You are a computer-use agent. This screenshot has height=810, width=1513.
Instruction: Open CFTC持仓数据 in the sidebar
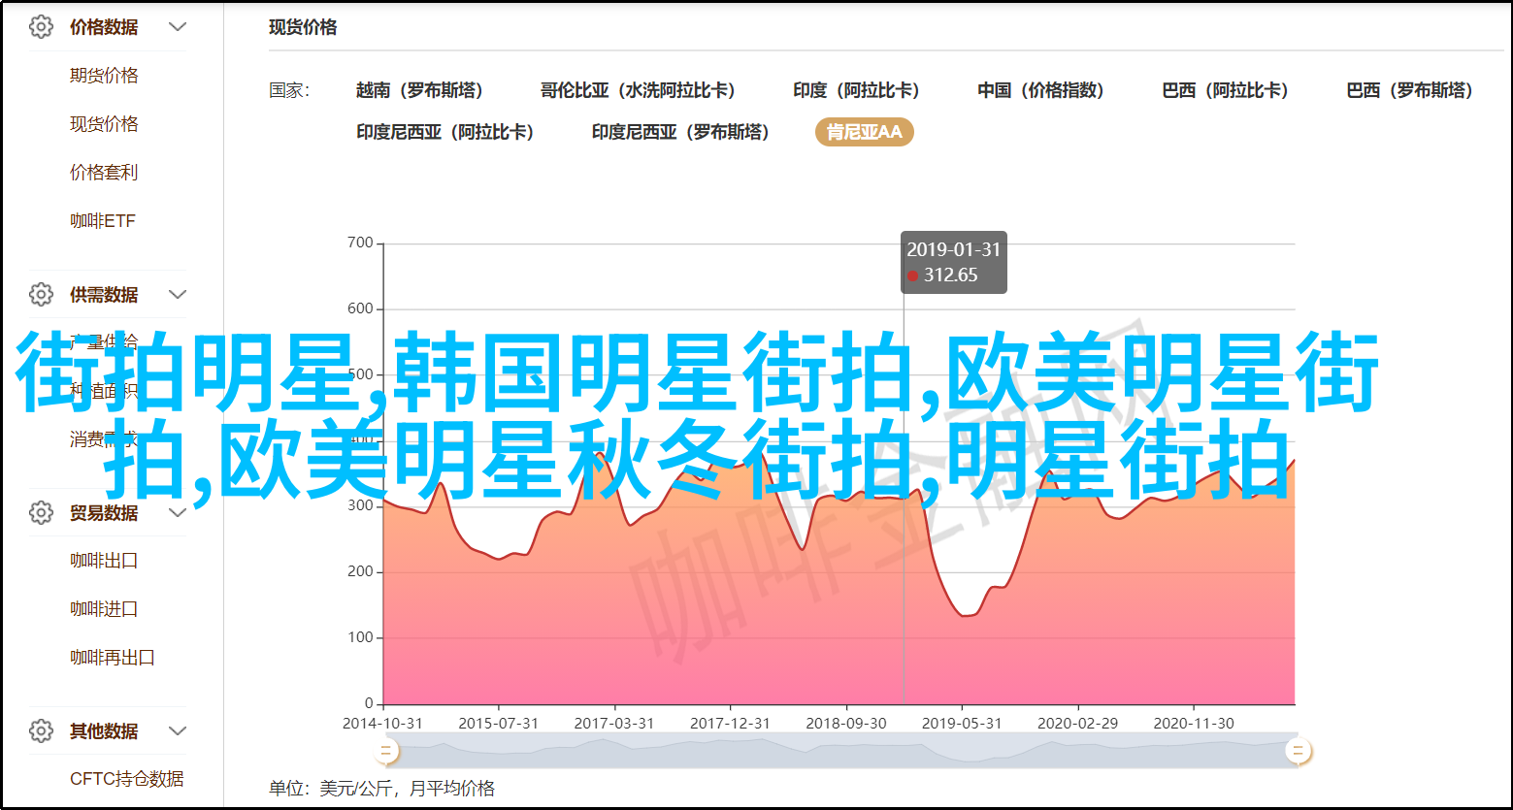(x=126, y=779)
